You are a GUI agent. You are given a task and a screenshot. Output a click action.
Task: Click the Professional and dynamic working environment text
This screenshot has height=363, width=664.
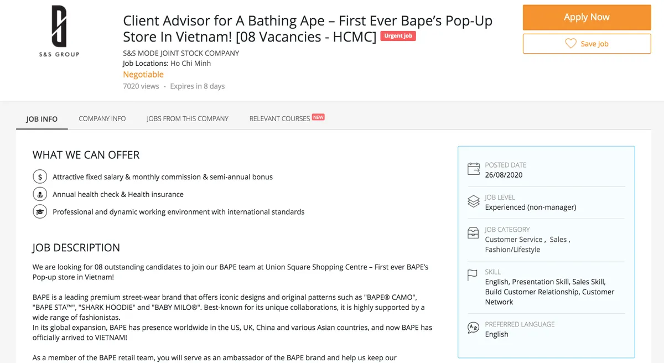[179, 212]
